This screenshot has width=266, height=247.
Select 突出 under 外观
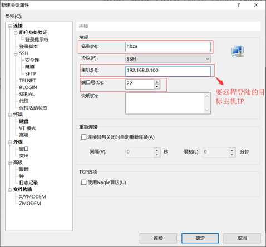[x=24, y=156]
